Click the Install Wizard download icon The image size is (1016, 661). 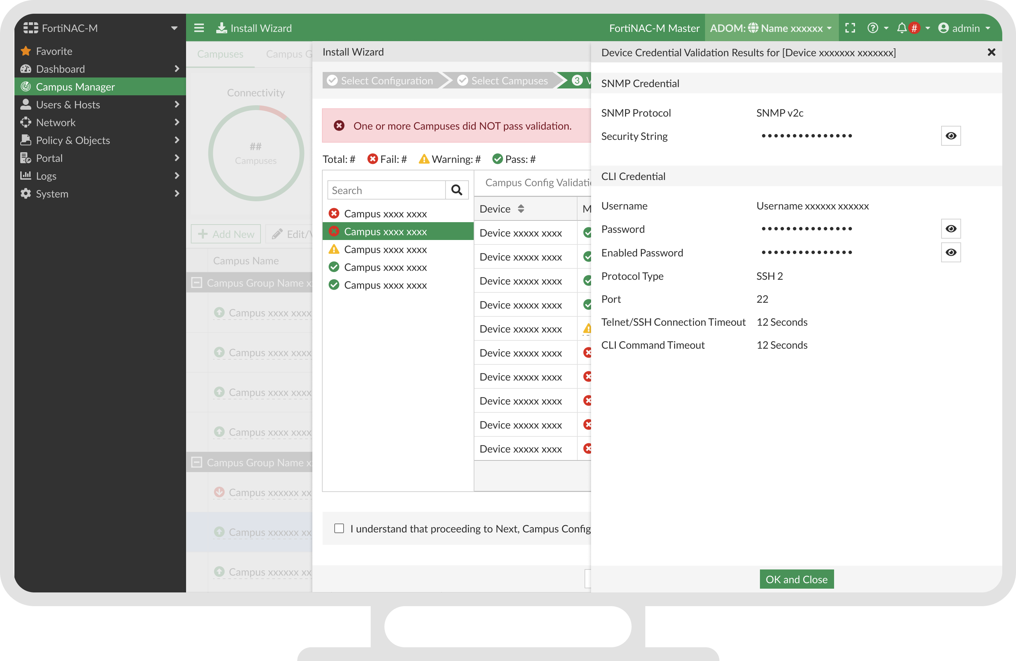tap(221, 28)
